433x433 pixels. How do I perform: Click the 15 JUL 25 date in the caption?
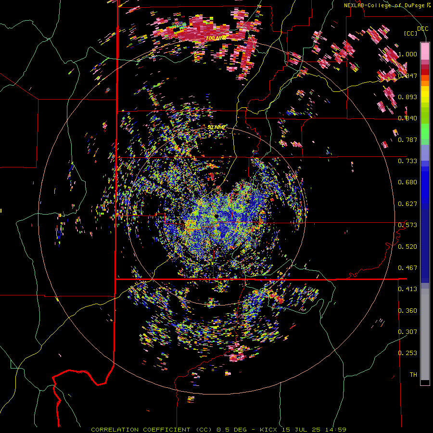301,430
